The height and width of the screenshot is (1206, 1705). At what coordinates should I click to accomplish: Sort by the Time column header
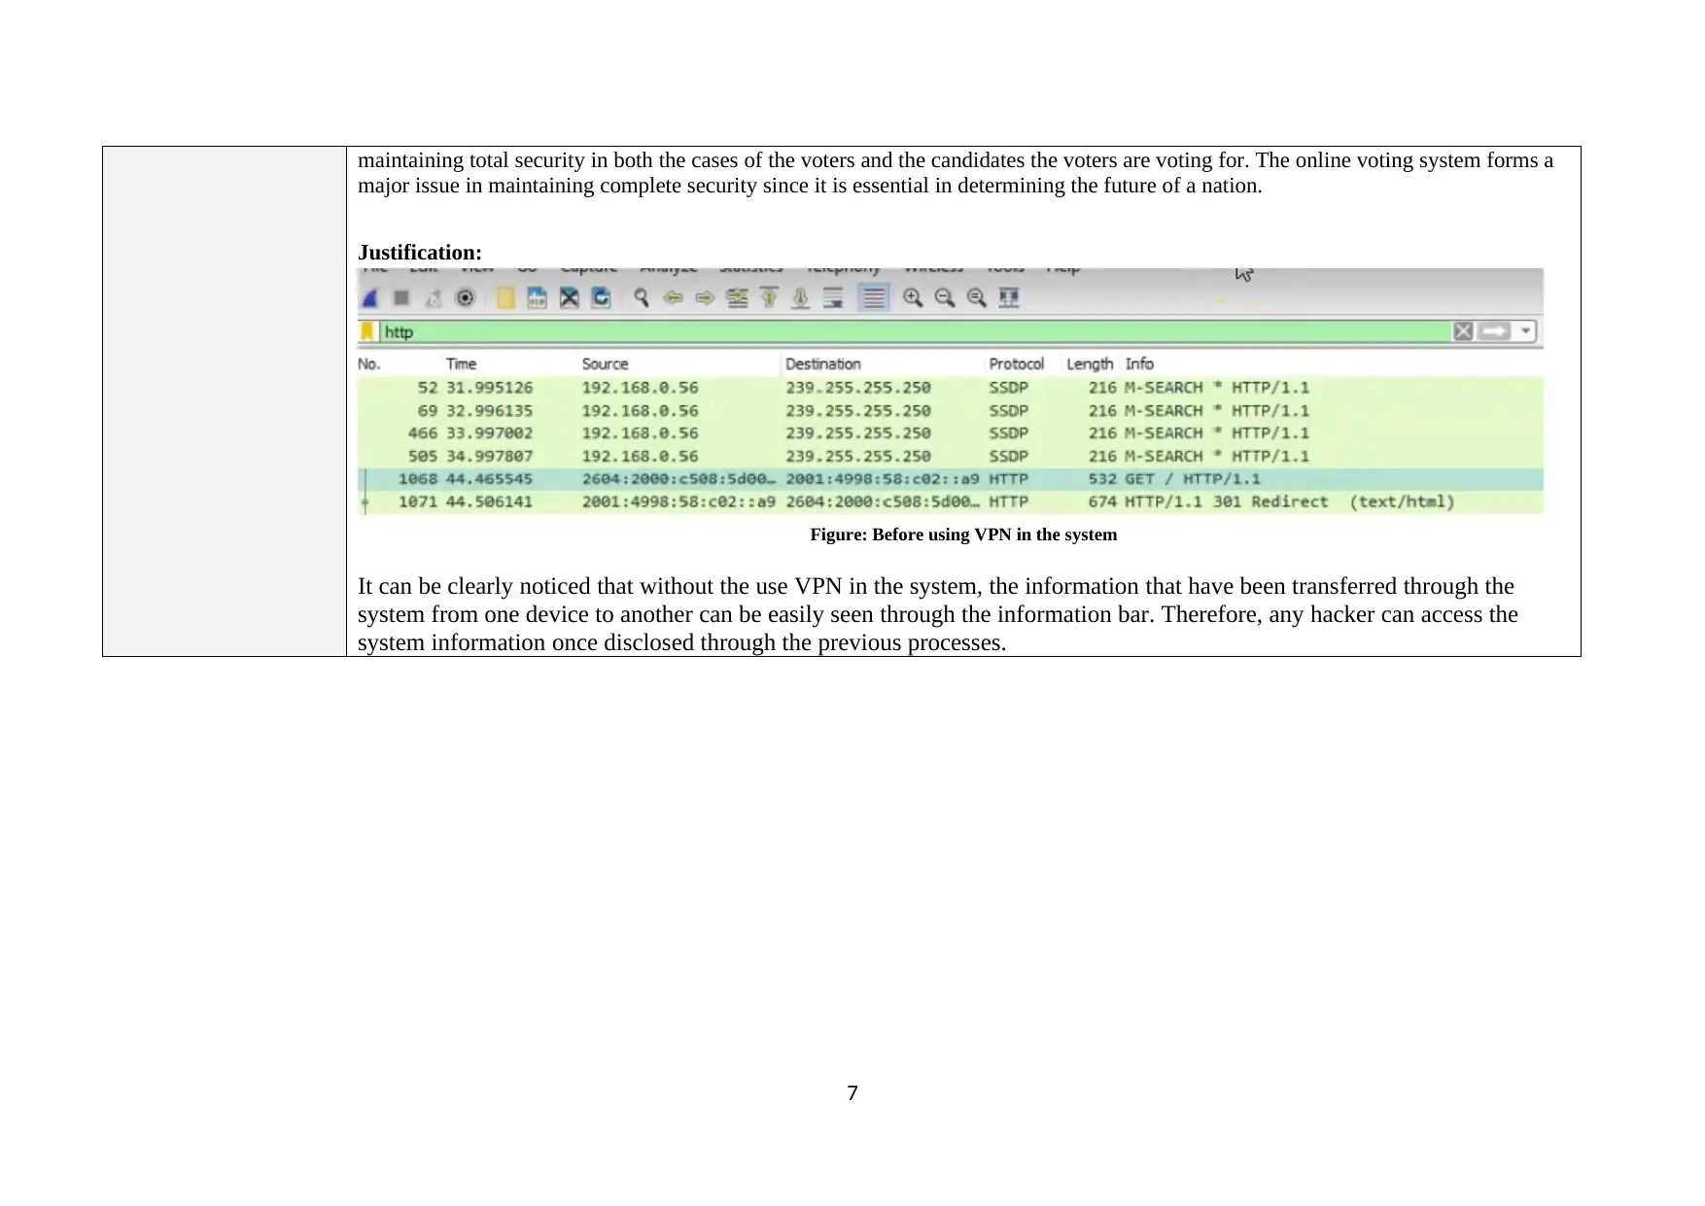click(x=462, y=364)
